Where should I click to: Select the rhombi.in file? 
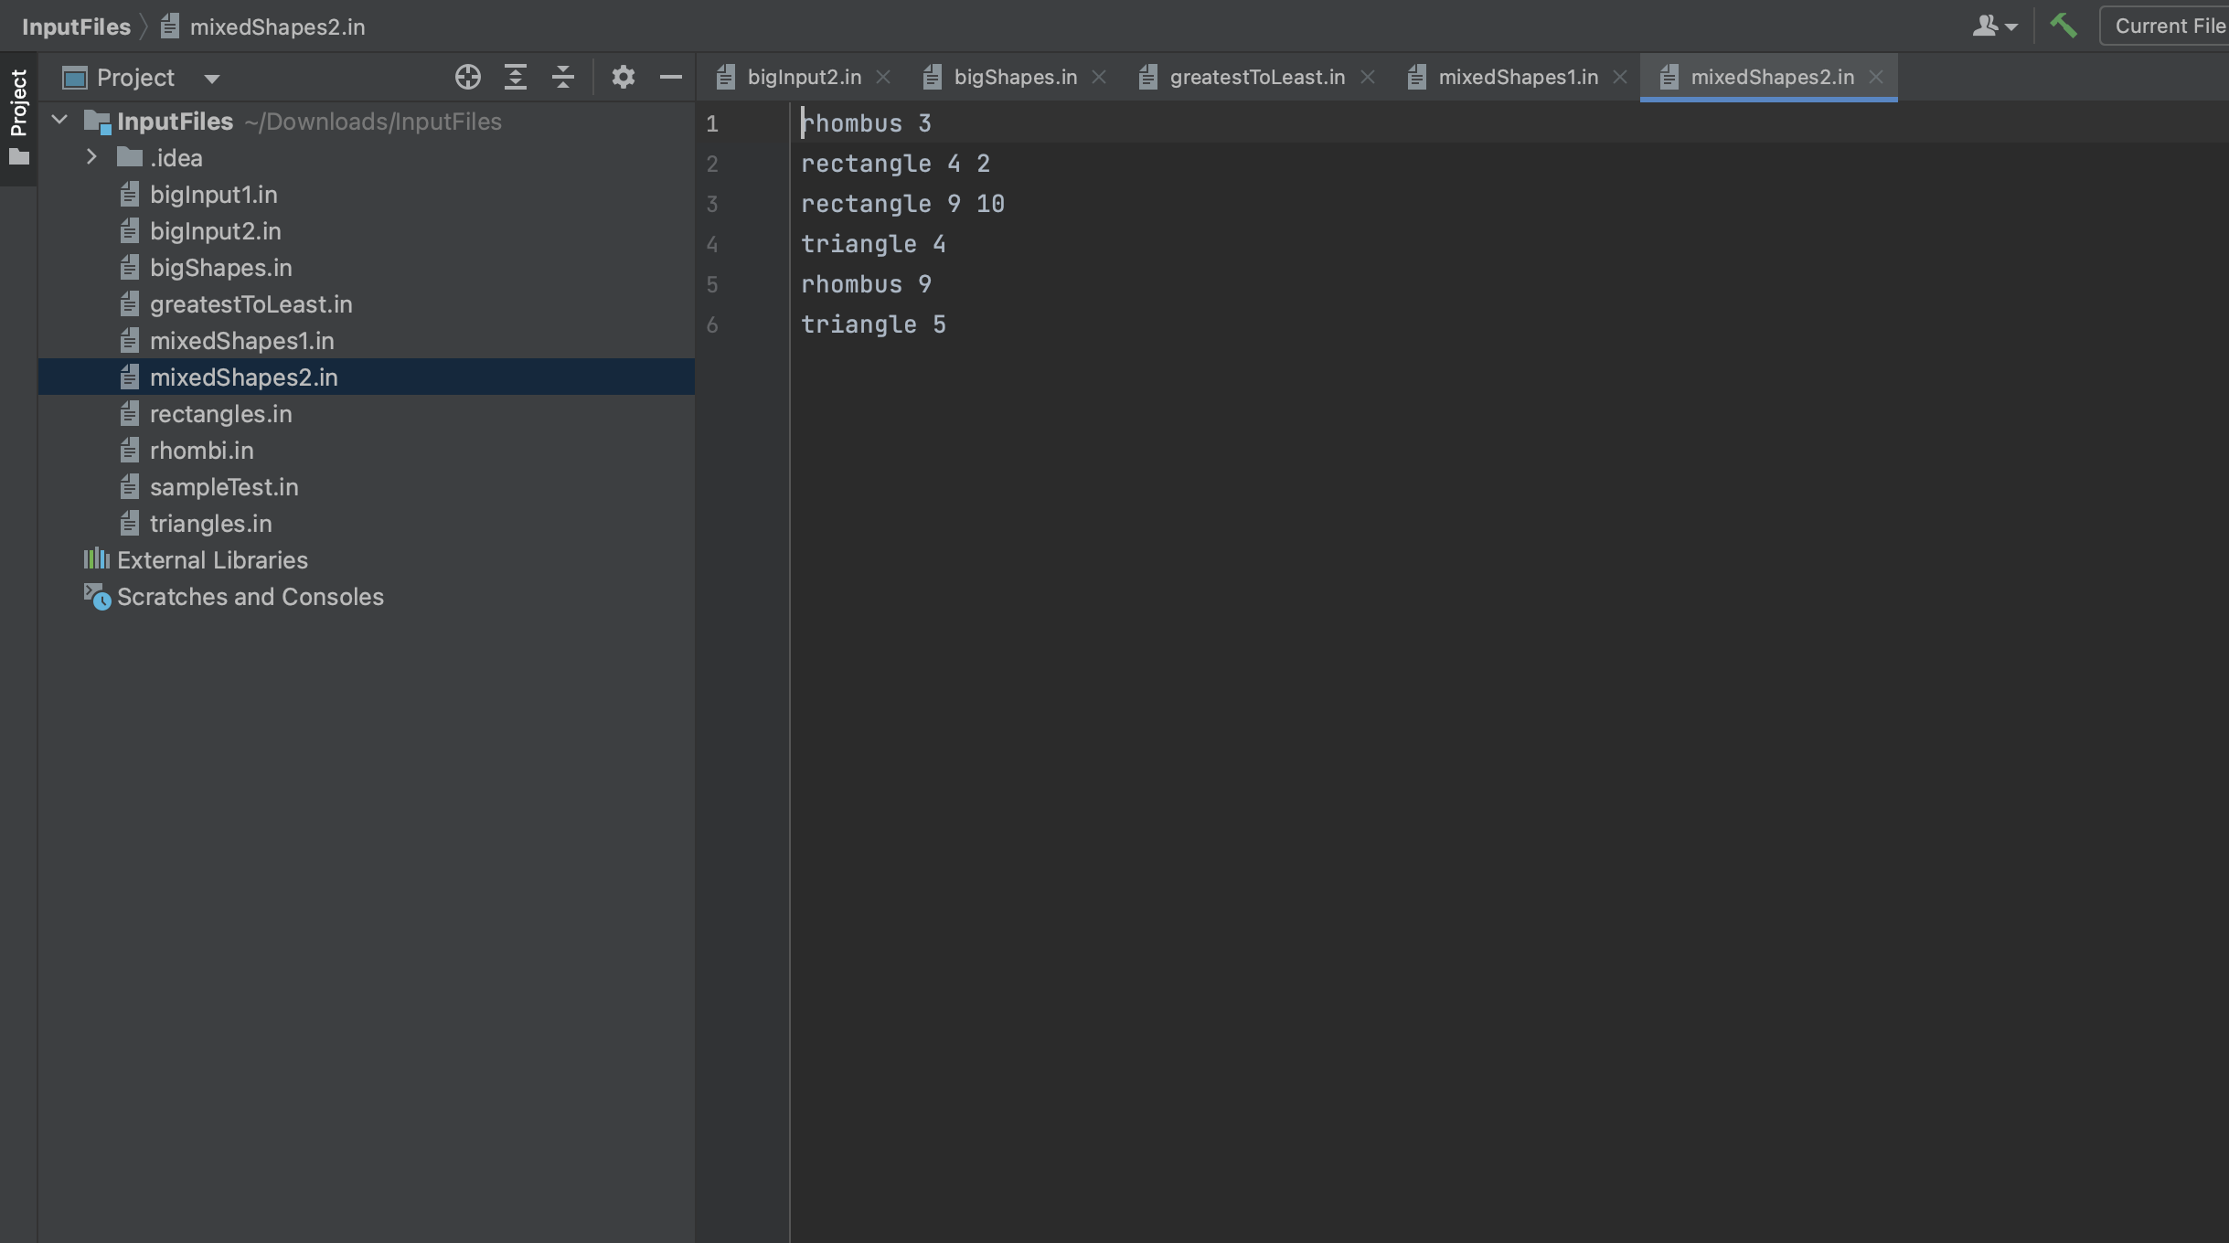201,450
